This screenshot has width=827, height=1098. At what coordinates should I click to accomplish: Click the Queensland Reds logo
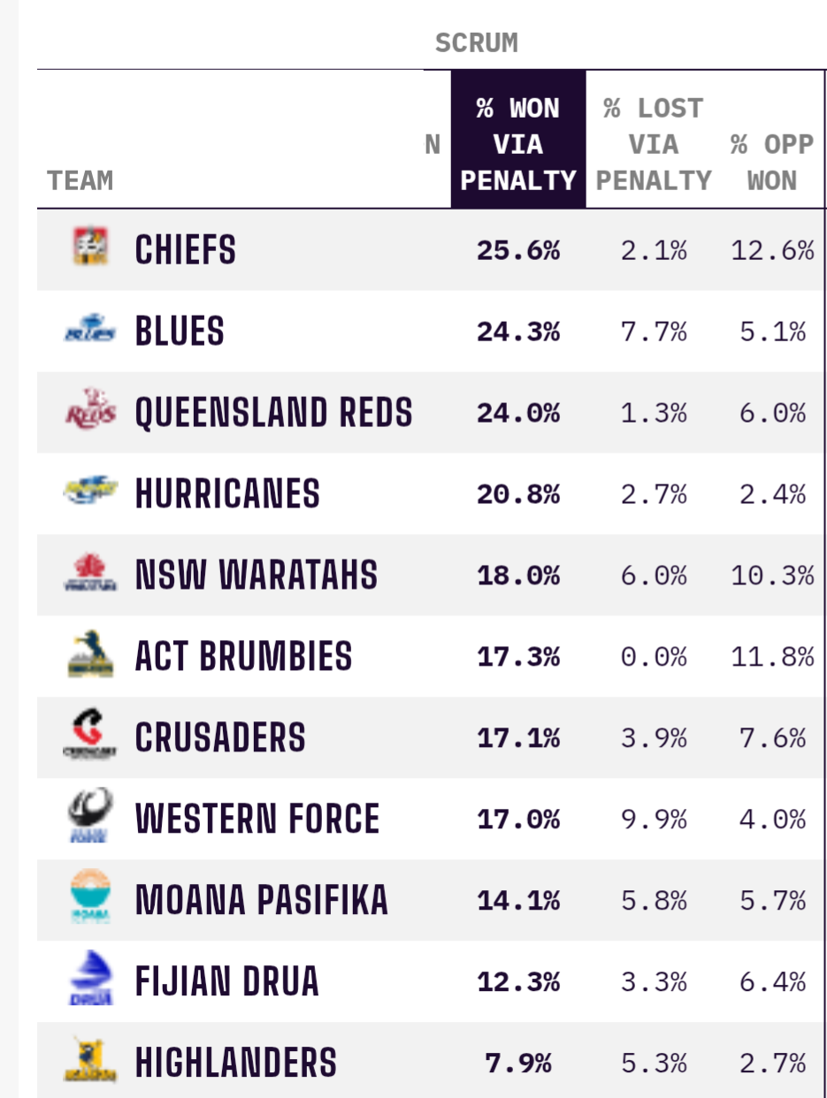(x=90, y=409)
